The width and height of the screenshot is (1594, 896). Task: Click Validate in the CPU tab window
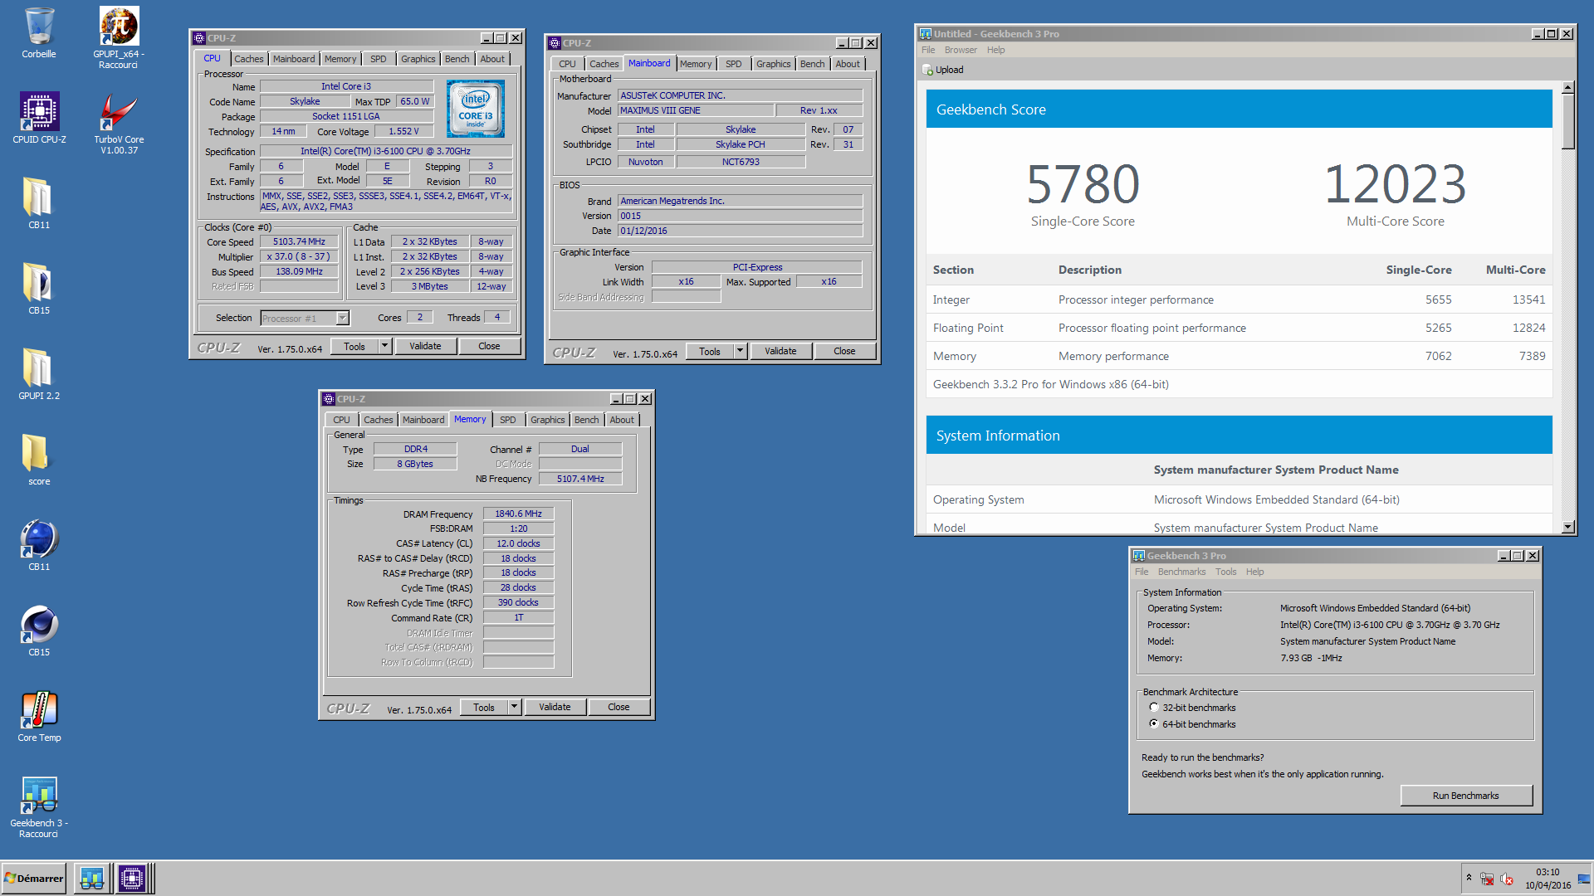[x=425, y=346]
